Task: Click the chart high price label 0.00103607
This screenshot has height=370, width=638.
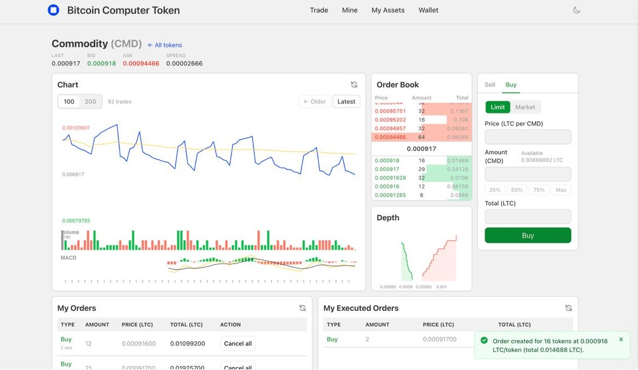Action: [x=76, y=128]
